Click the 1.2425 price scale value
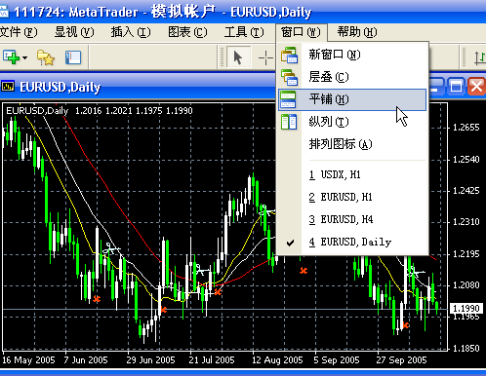 (x=466, y=191)
